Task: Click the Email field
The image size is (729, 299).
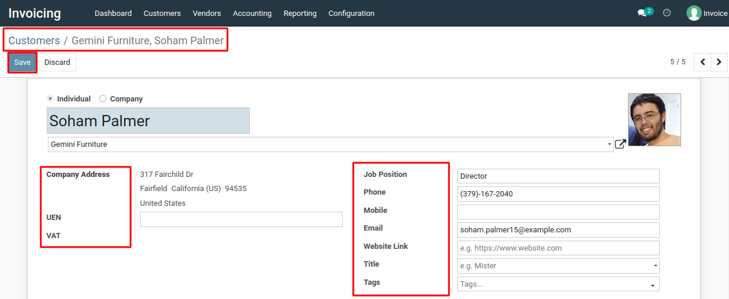Action: coord(558,230)
